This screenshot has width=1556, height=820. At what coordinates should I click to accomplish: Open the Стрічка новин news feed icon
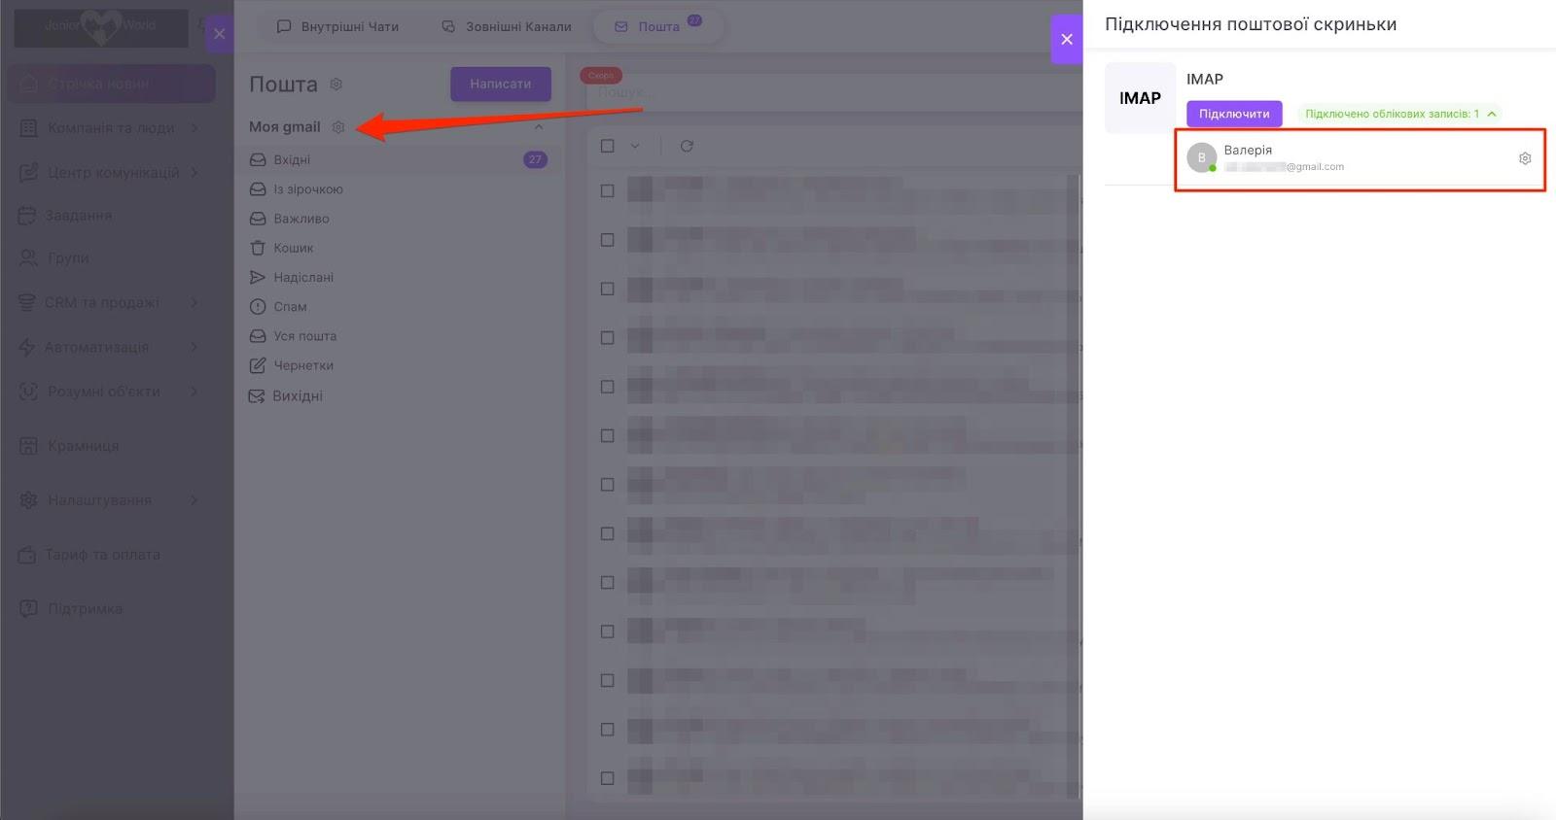pyautogui.click(x=29, y=84)
